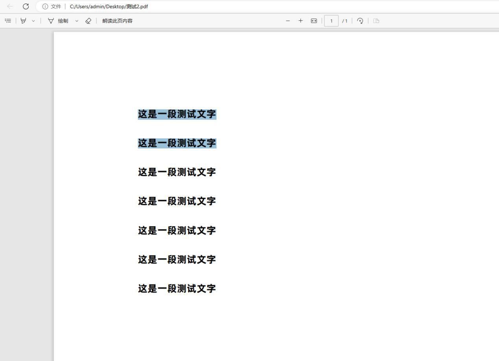The width and height of the screenshot is (499, 361).
Task: Select first highlighted line 这是一段测试文字
Action: click(177, 114)
